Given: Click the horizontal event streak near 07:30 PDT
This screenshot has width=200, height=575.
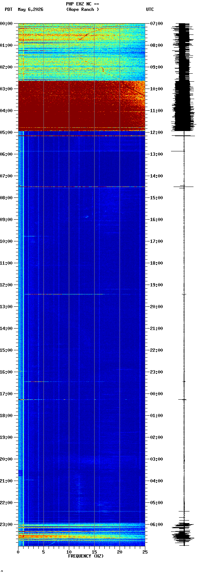Looking at the screenshot, I should [x=82, y=187].
